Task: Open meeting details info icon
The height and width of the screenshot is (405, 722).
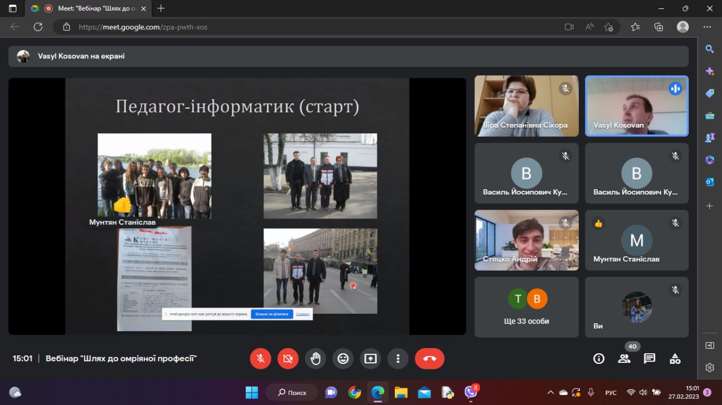Action: pos(599,359)
